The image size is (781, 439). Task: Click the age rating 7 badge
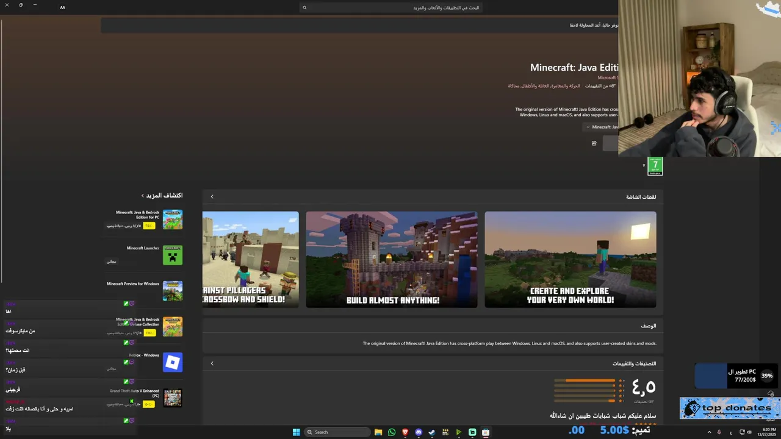[x=655, y=166]
